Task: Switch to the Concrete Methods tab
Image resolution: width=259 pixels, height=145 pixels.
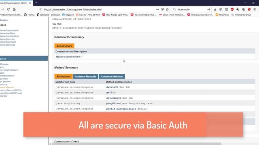Action: 112,77
